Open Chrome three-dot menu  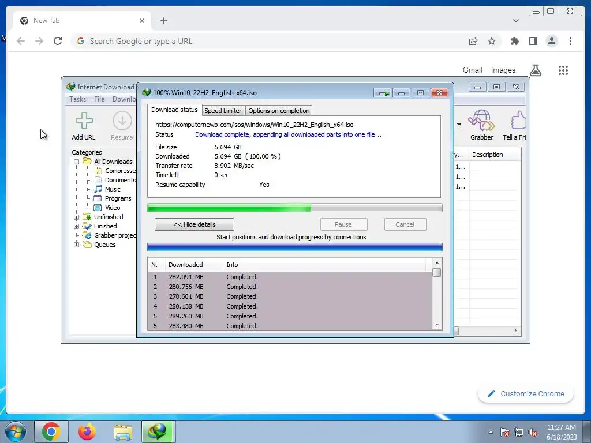(570, 41)
